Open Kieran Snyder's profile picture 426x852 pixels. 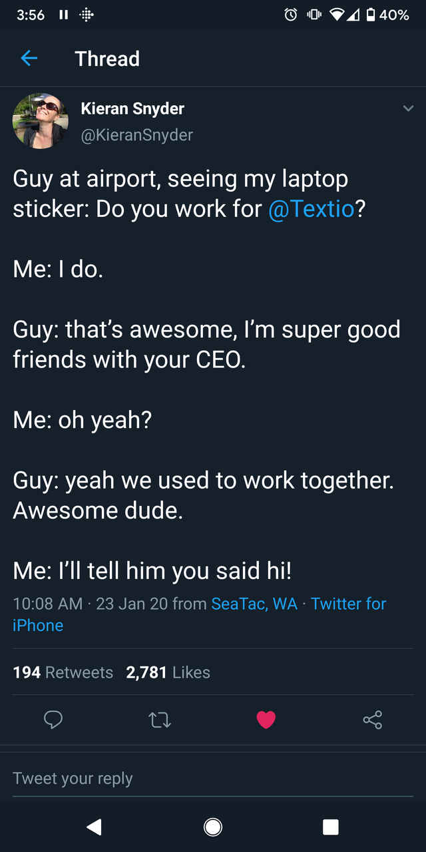click(40, 121)
